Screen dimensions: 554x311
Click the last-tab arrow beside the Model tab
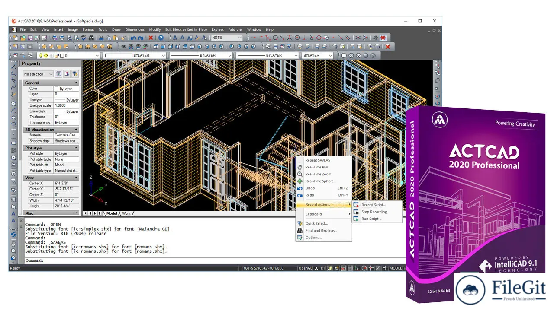point(100,213)
